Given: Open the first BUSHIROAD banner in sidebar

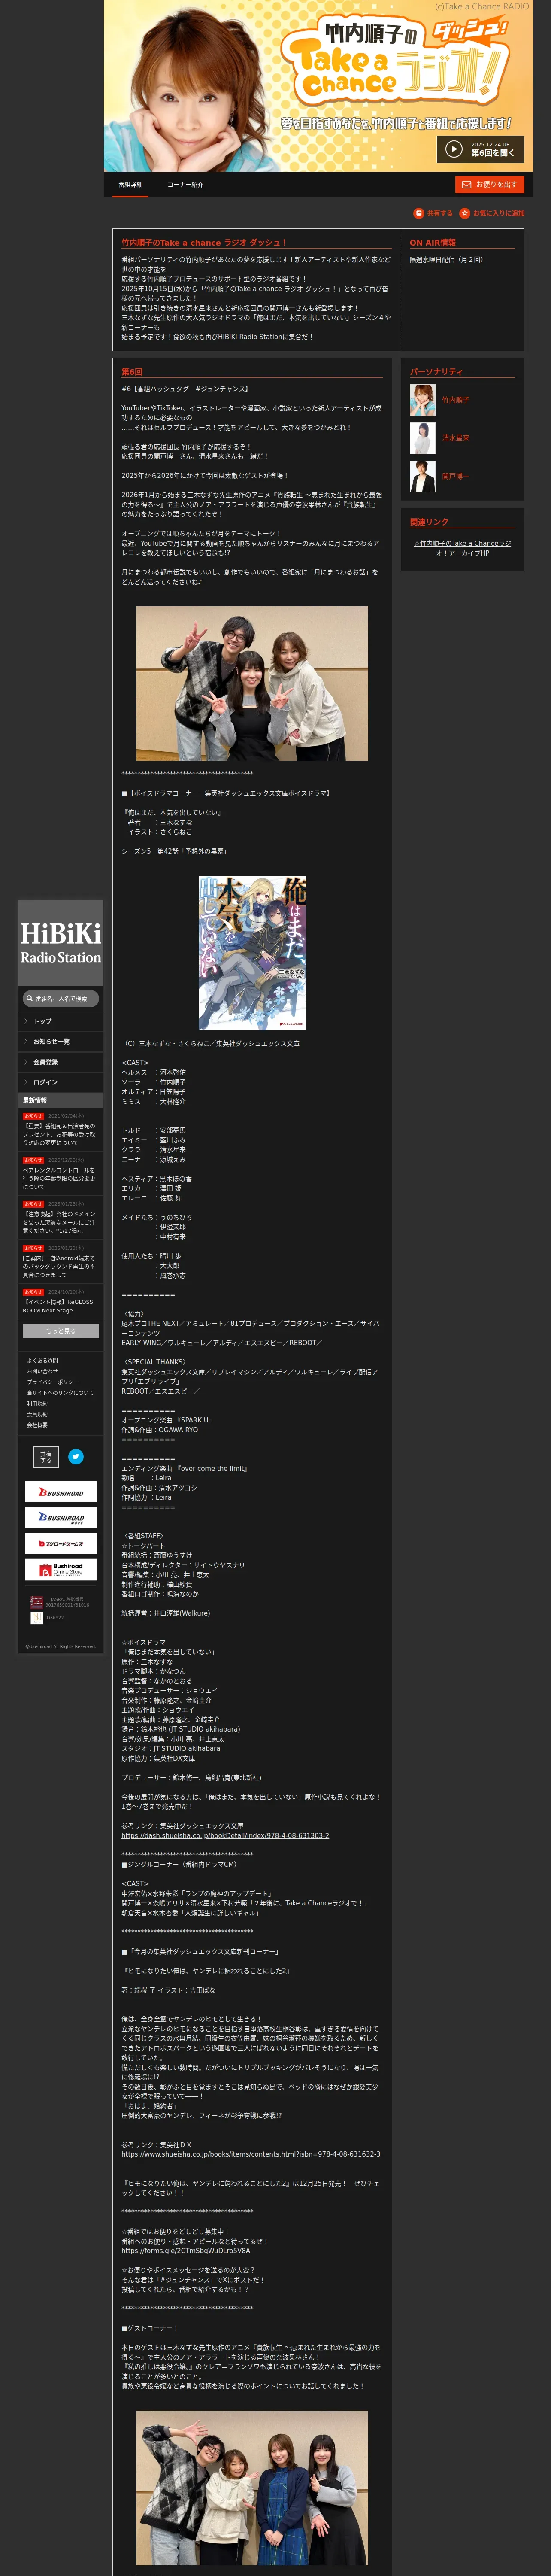Looking at the screenshot, I should [61, 1492].
